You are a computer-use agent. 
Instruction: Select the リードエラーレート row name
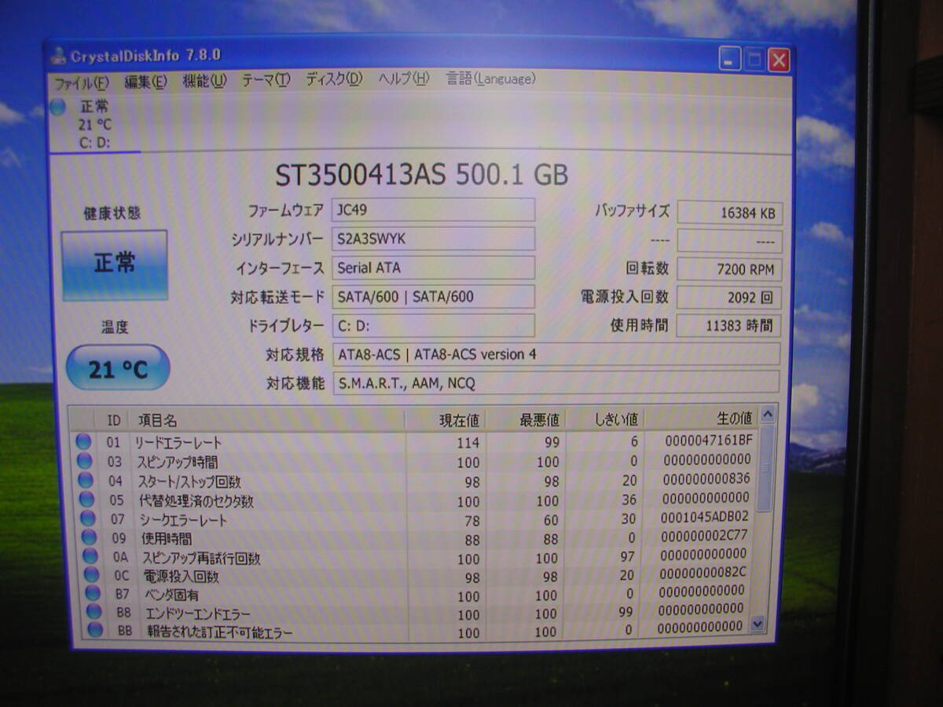(178, 443)
